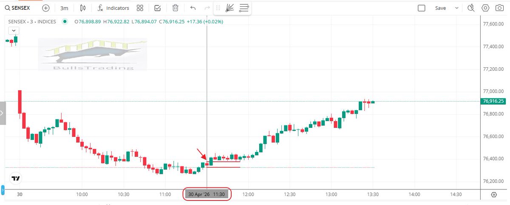Click the 12:00 time axis label
The width and height of the screenshot is (510, 205).
click(248, 194)
